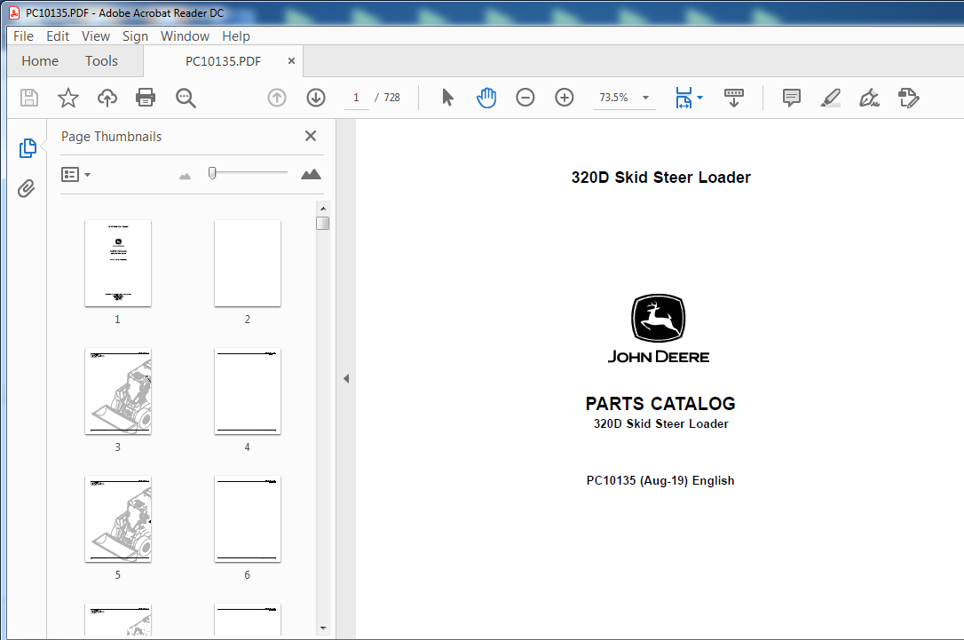Expand fit page options dropdown arrow
This screenshot has width=964, height=640.
pos(700,98)
